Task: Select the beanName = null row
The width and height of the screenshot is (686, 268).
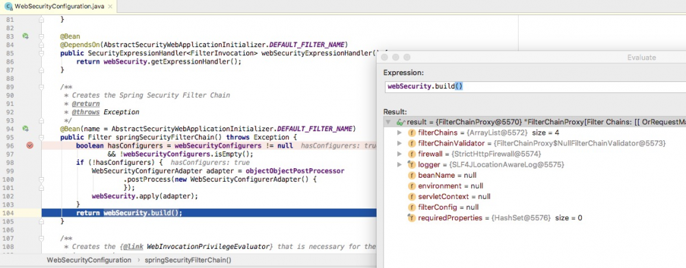Action: (x=534, y=175)
